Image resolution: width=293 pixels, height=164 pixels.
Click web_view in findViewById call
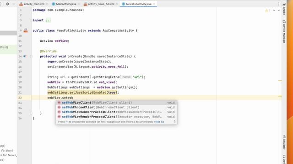(106, 82)
